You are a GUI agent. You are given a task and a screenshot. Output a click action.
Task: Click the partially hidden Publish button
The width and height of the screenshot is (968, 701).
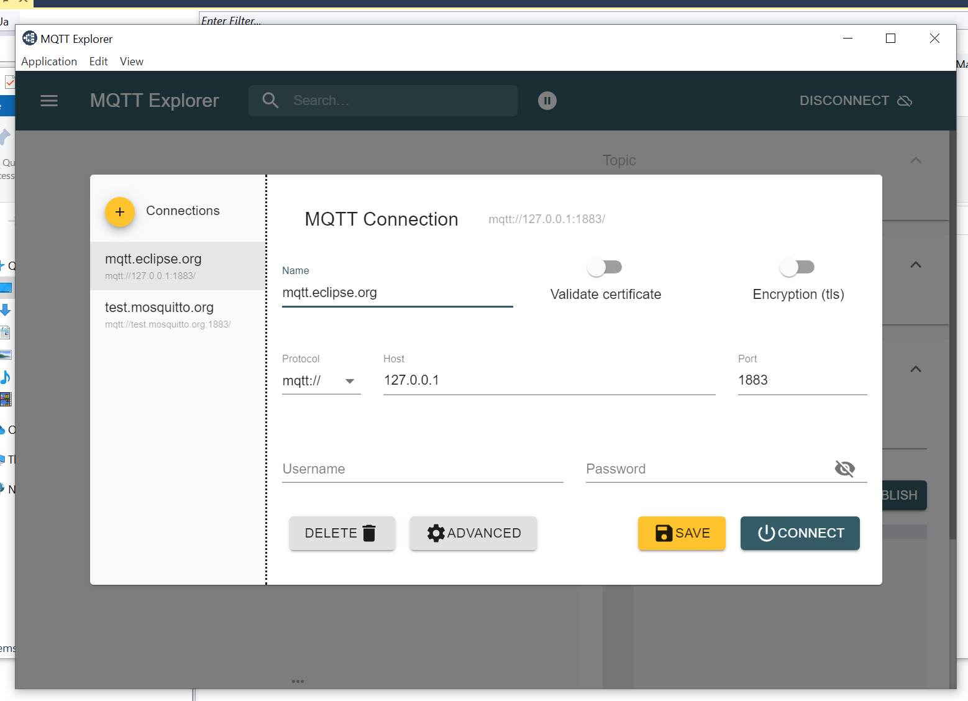tap(905, 495)
